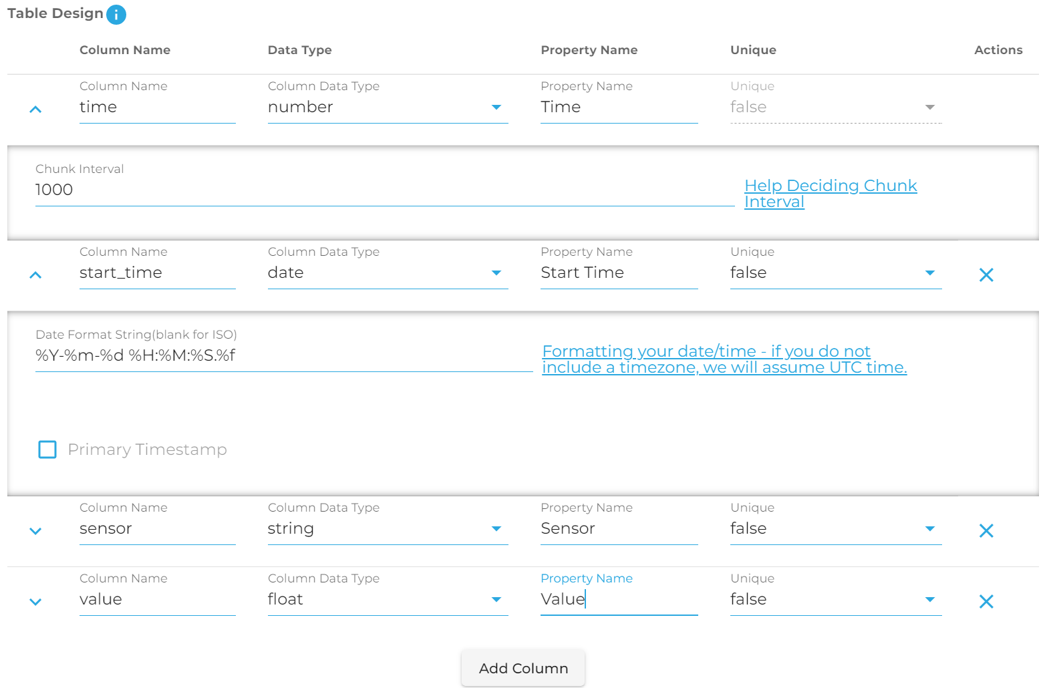Open Unique dropdown for start_time row
Viewport: 1043px width, 688px height.
click(835, 273)
